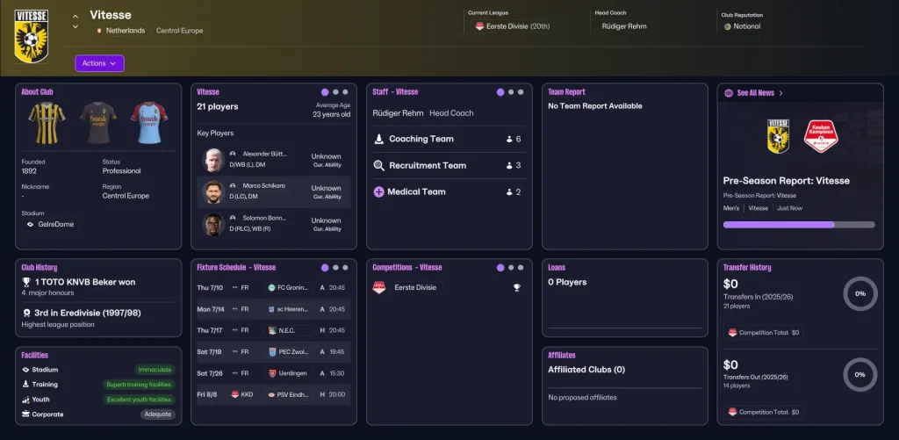Select second page dot in Staff panel

(x=512, y=92)
